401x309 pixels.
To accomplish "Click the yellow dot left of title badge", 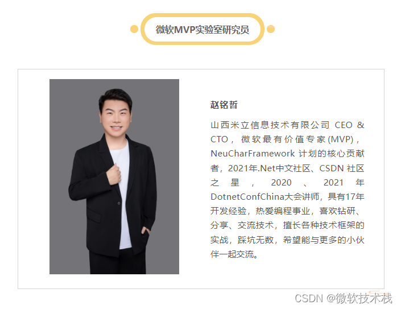I will tap(134, 29).
